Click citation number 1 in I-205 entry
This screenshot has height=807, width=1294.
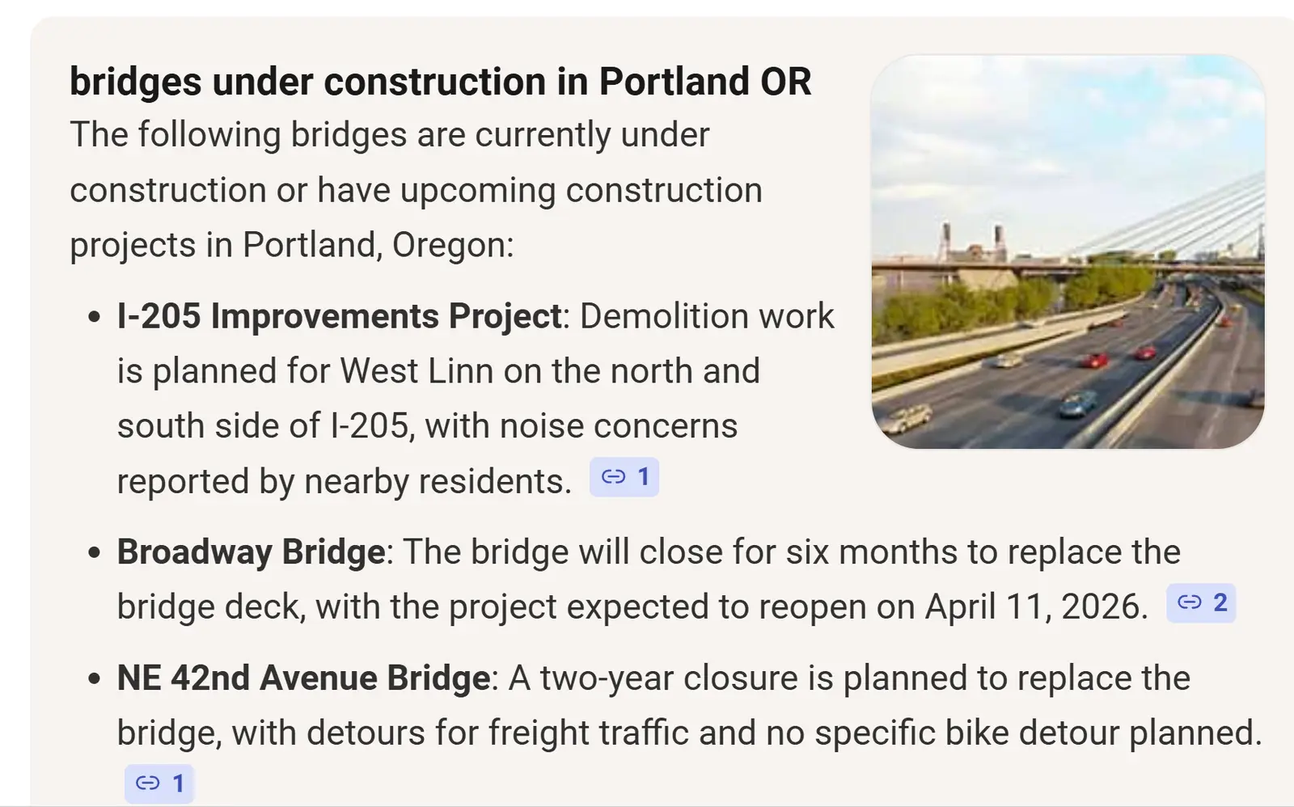pos(644,477)
